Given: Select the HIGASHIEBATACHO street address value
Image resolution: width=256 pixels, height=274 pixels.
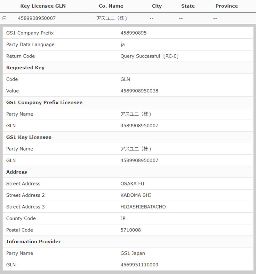Looking at the screenshot, I should [x=143, y=207].
